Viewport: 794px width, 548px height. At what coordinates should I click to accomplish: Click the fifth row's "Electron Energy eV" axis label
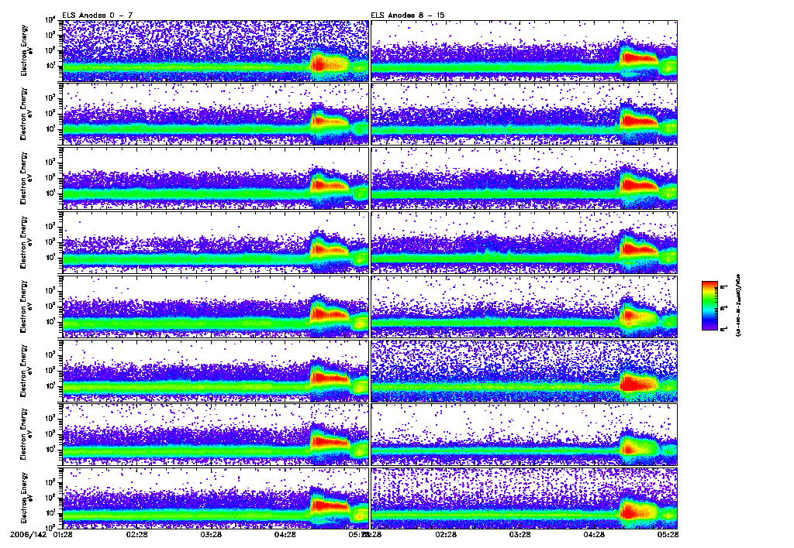(x=26, y=307)
